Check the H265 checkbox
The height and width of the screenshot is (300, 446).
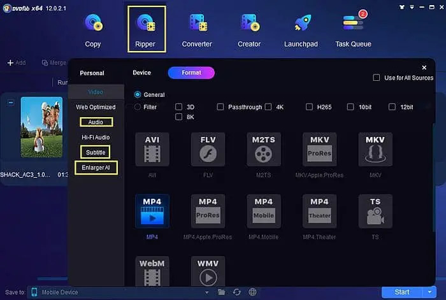point(309,106)
